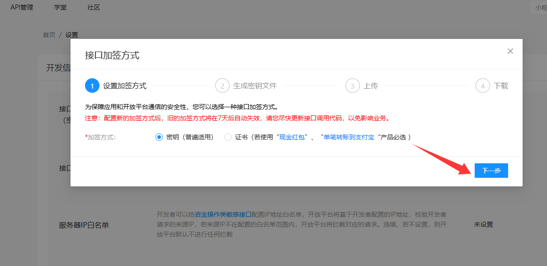Click the step 3 上传 circle icon

click(x=353, y=85)
